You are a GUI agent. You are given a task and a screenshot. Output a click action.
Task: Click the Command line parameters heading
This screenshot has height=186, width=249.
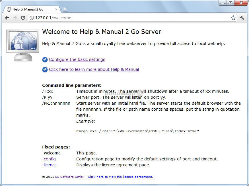pos(72,85)
